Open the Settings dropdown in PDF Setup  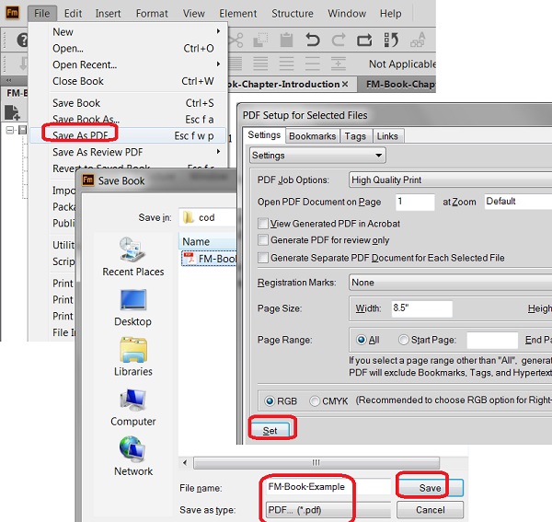pyautogui.click(x=317, y=156)
